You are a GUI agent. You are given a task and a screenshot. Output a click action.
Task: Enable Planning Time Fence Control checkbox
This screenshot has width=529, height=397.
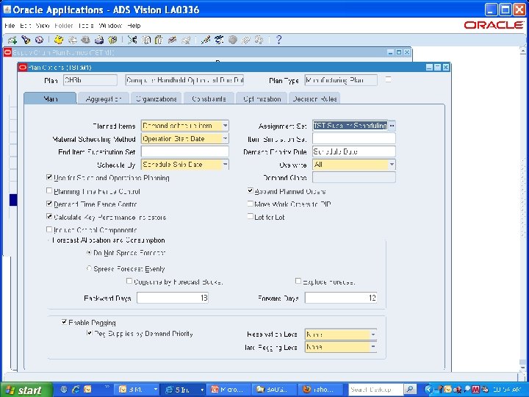[49, 190]
